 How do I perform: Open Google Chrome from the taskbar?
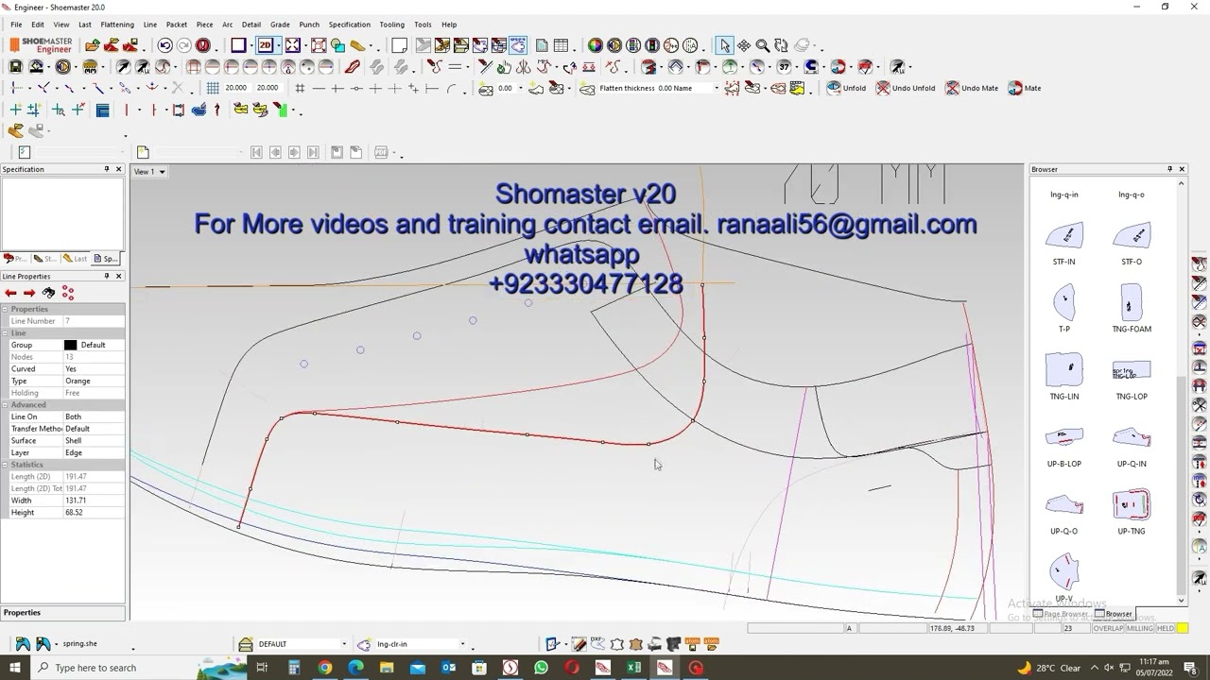pyautogui.click(x=325, y=668)
